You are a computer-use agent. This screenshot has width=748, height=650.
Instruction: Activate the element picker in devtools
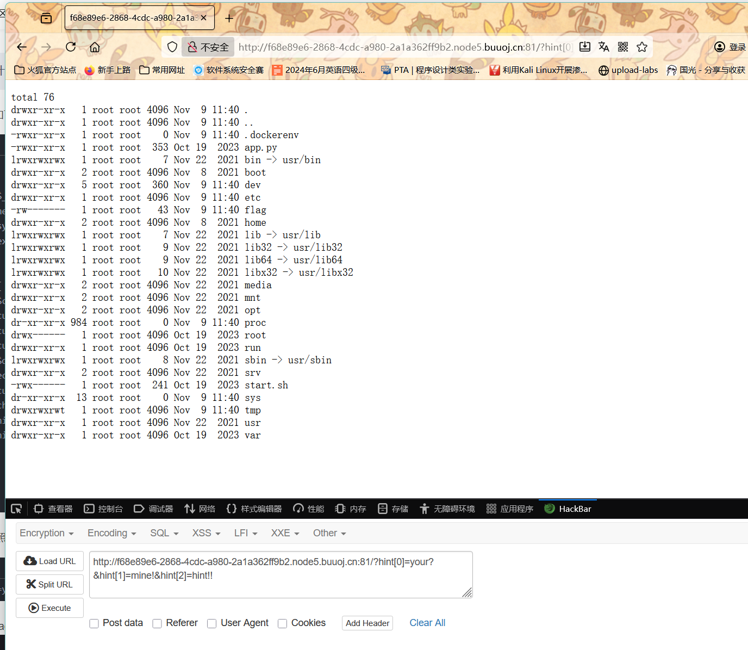click(16, 509)
